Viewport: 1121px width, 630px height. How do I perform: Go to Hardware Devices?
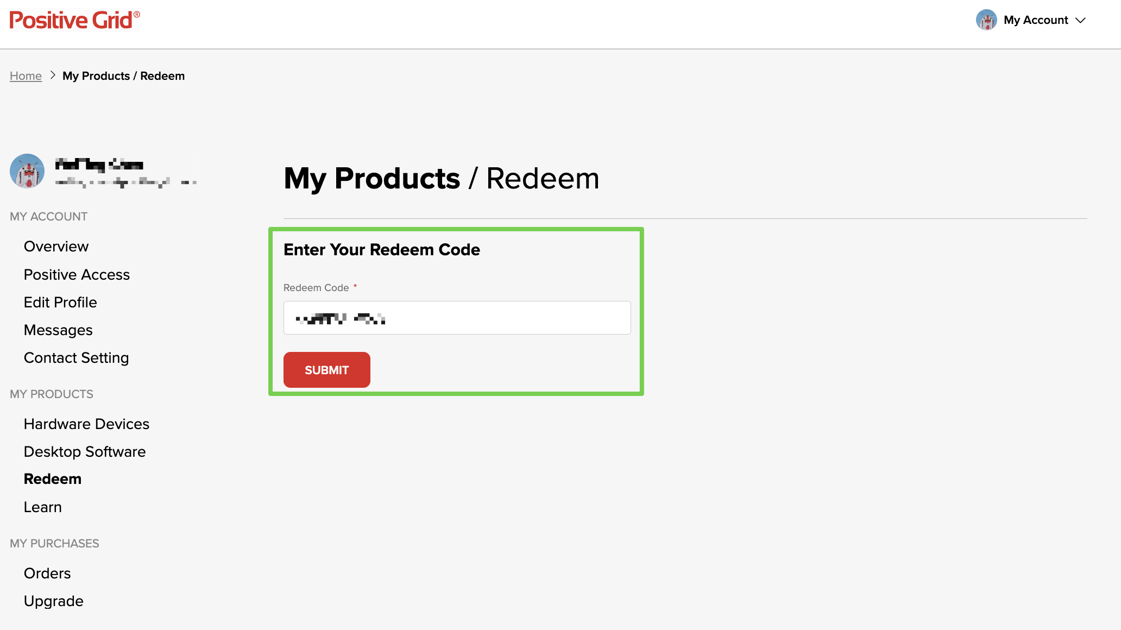pos(86,424)
